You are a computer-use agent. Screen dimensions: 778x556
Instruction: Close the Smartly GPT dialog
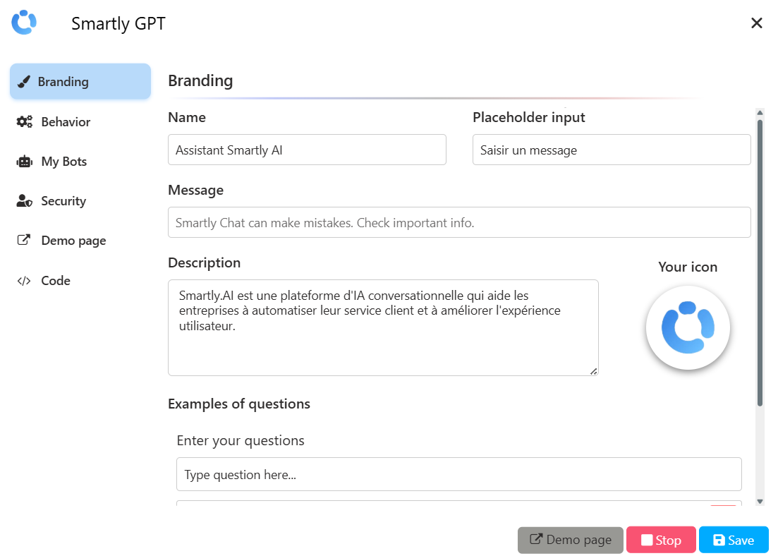756,23
